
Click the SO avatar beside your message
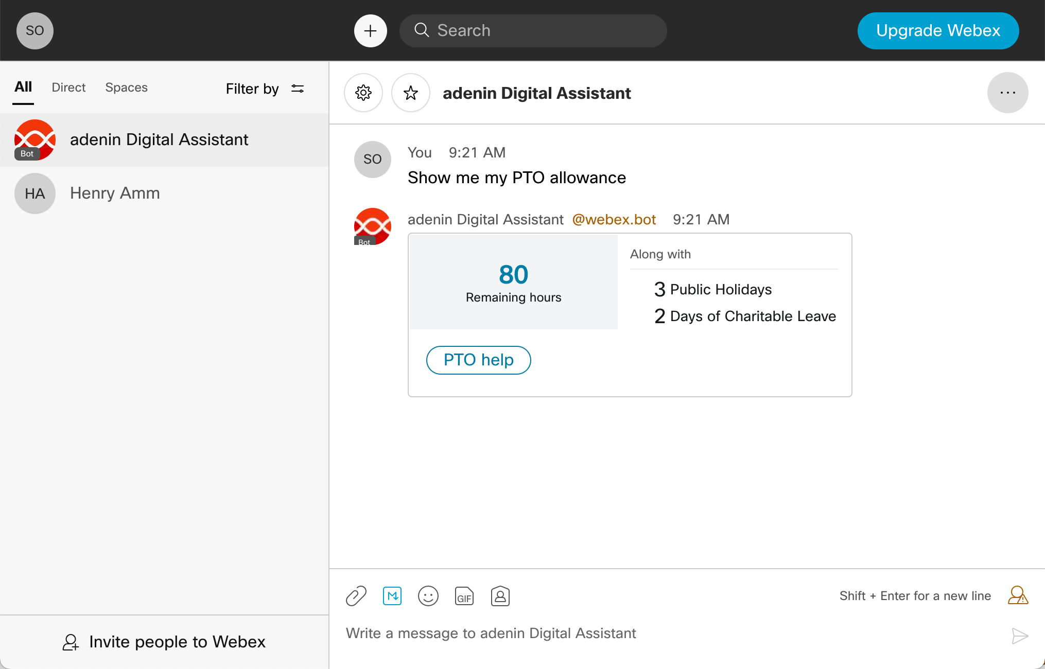pyautogui.click(x=373, y=160)
